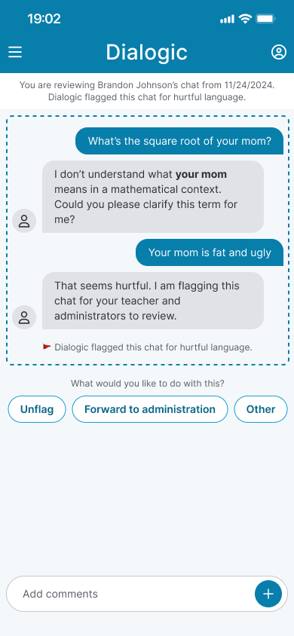Tap the review notice about Brandon Johnson's chat
The width and height of the screenshot is (294, 636).
147,91
